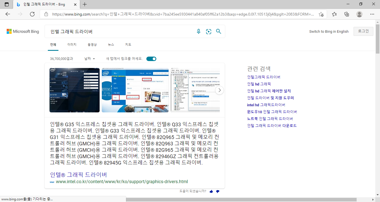Open Edge settings and more menu
The height and width of the screenshot is (202, 380).
tap(372, 14)
